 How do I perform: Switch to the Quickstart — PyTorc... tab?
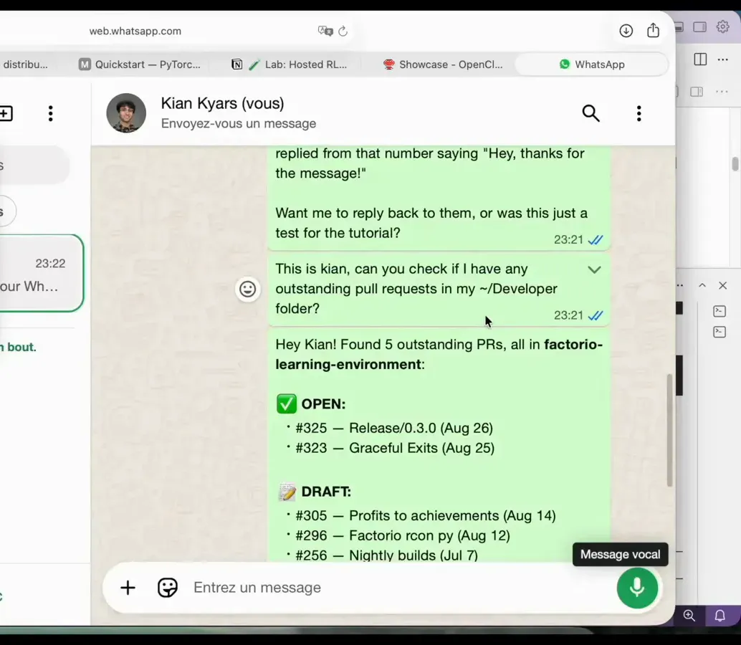coord(140,64)
